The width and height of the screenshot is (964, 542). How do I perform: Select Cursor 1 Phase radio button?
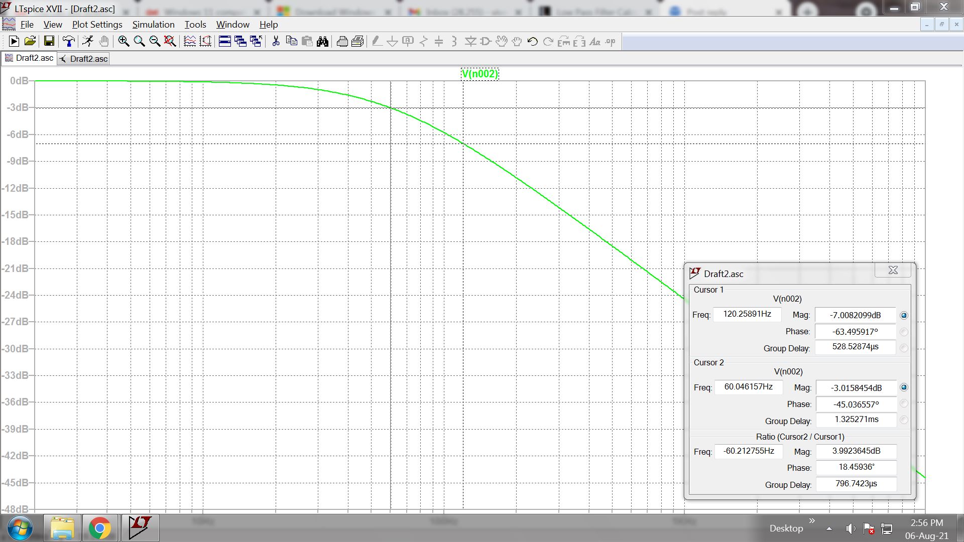904,332
